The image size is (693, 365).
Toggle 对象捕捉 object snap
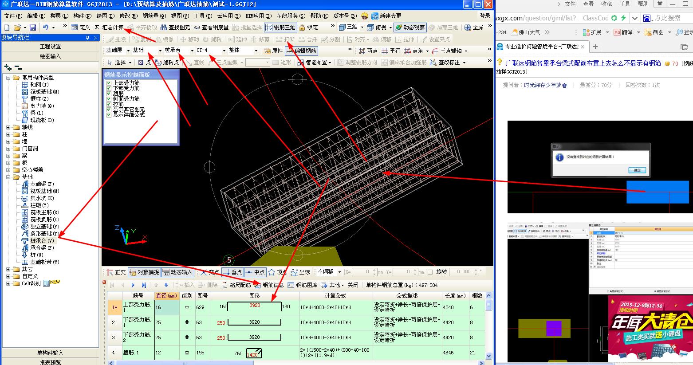[x=144, y=272]
